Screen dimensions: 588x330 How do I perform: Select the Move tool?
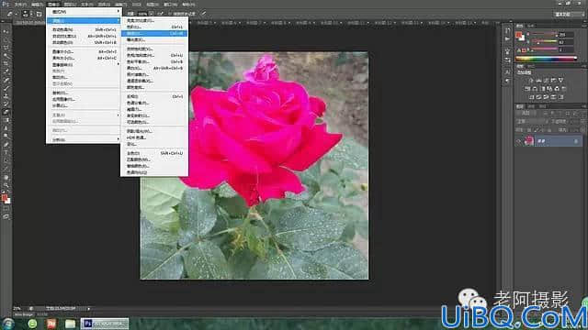coord(6,31)
